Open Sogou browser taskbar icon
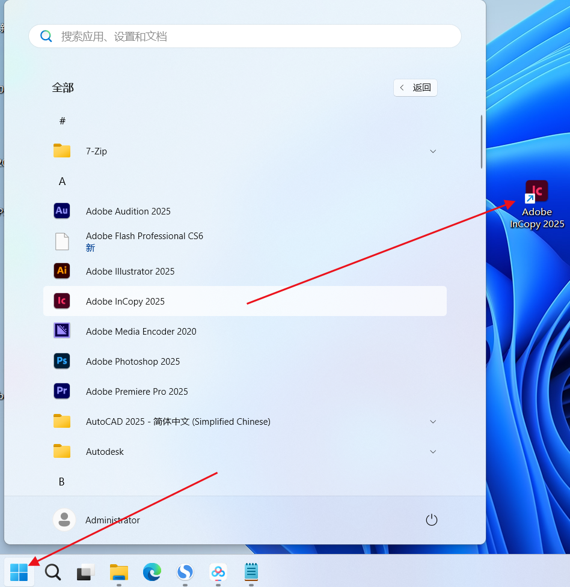This screenshot has width=570, height=587. pos(185,572)
